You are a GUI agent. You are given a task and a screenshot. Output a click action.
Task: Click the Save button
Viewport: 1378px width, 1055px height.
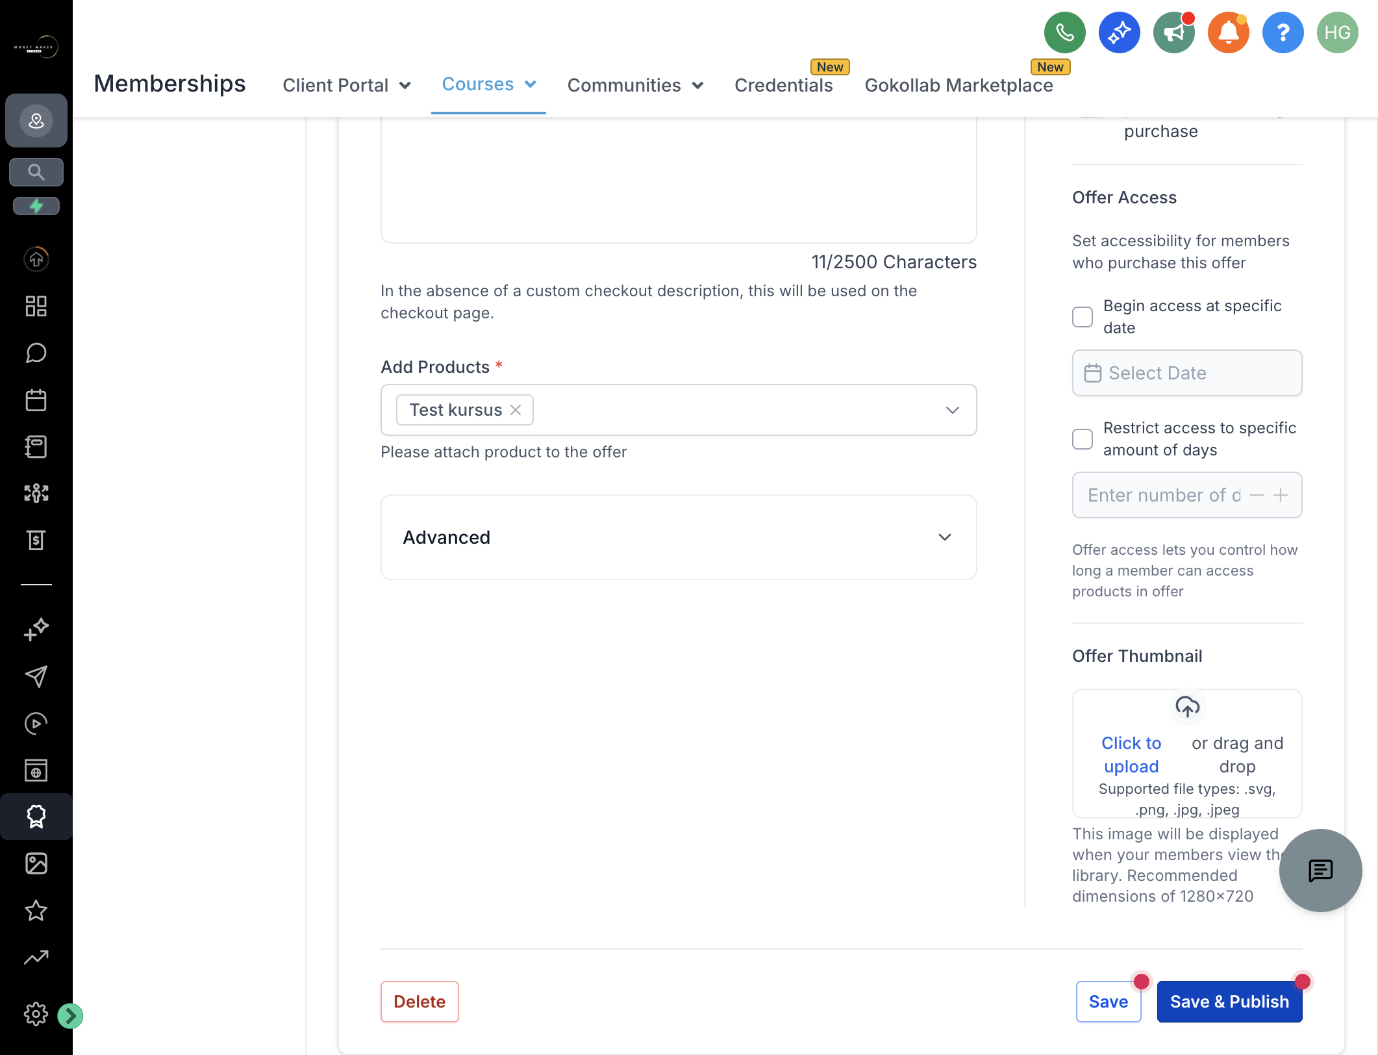click(x=1109, y=1002)
